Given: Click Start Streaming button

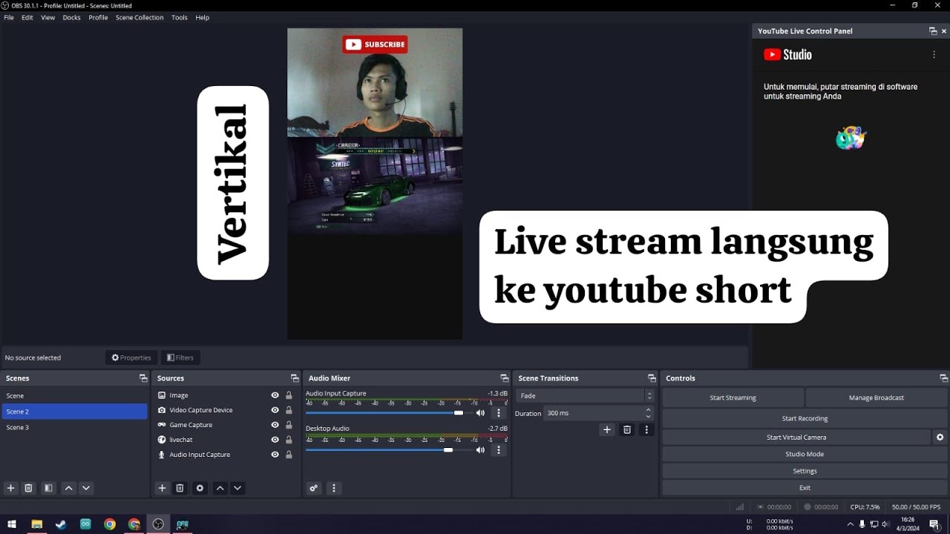Looking at the screenshot, I should [733, 398].
